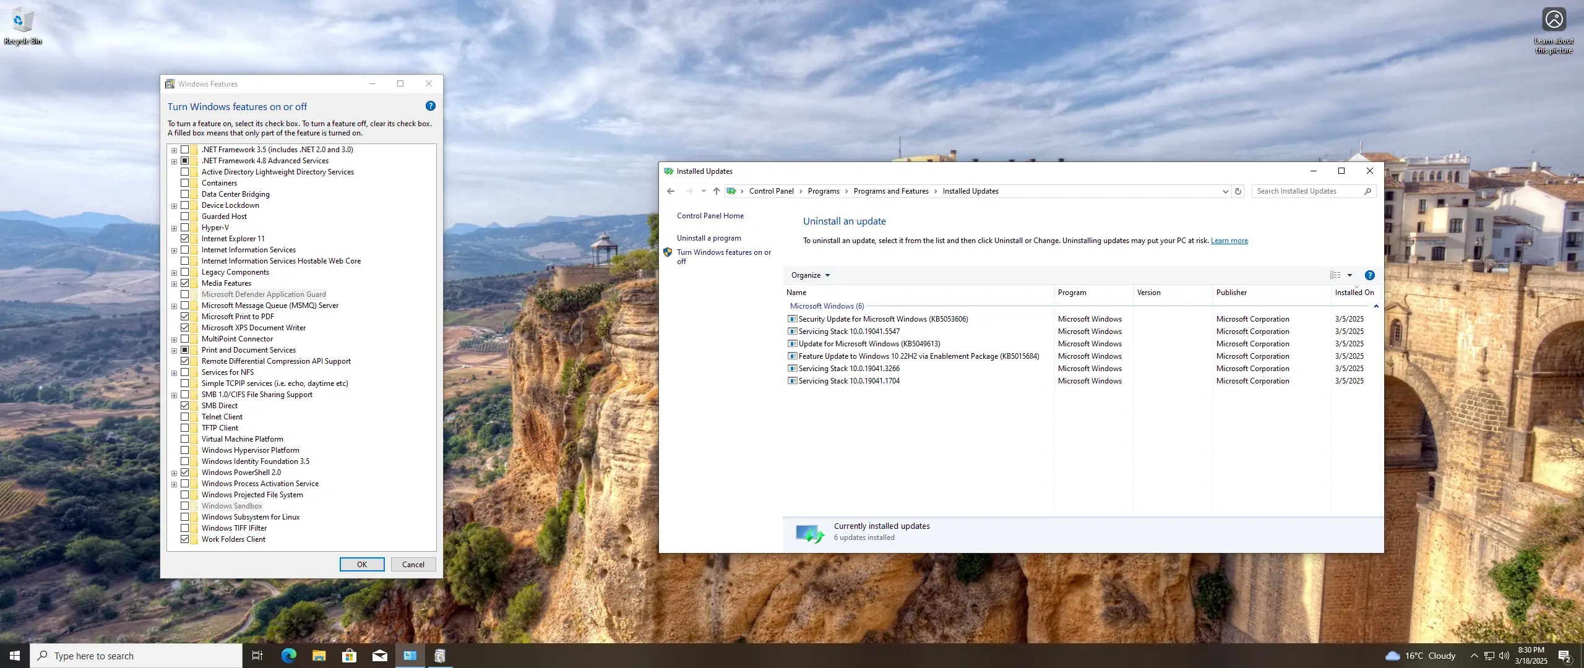Click help icon in Installed Updates toolbar
Viewport: 1584px width, 668px height.
(1369, 275)
